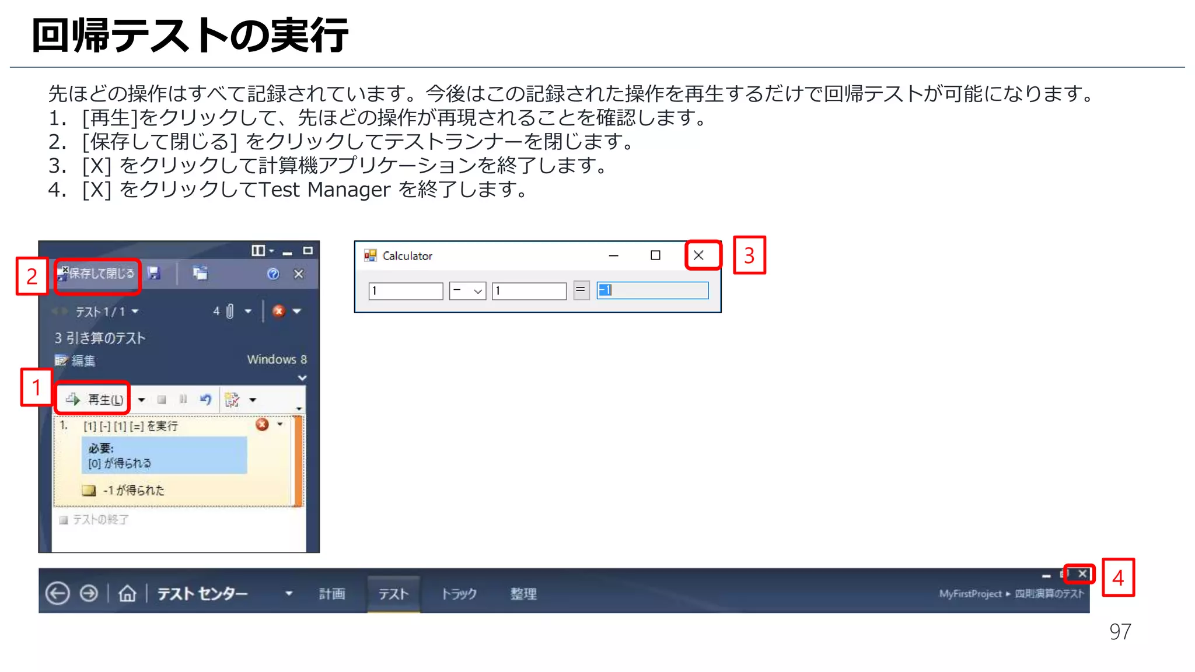The width and height of the screenshot is (1195, 672).
Task: Click the blue undo reset arrow icon
Action: (205, 400)
